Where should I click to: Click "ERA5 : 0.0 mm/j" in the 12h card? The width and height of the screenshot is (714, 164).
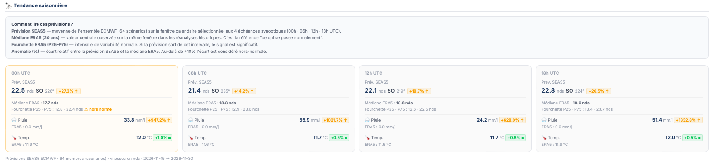(x=380, y=127)
